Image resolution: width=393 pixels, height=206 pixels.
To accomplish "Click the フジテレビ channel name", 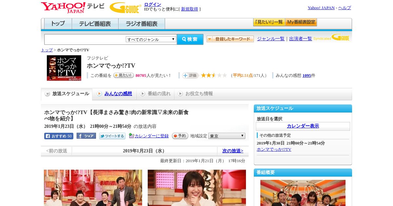I will [x=97, y=58].
